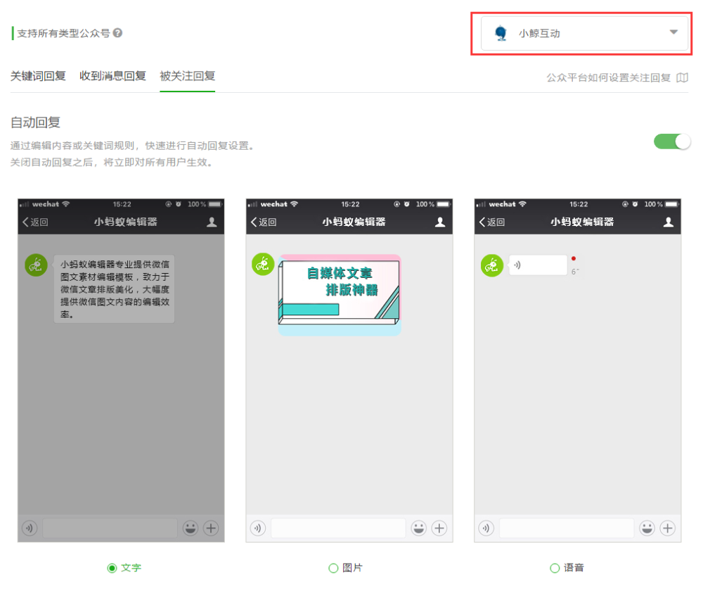Click 小蚂蚁编辑器 title in voice preview
The width and height of the screenshot is (703, 589).
coord(582,222)
